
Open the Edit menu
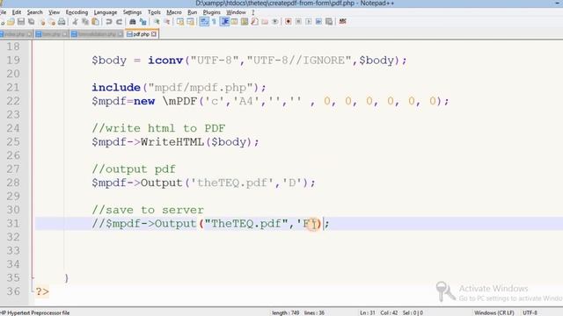coord(17,12)
